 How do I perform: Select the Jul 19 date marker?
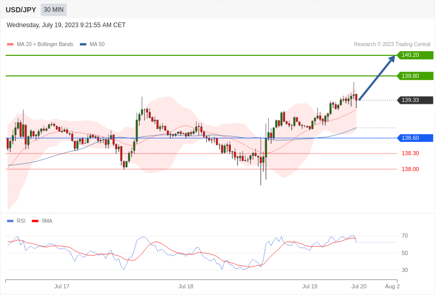coord(310,286)
